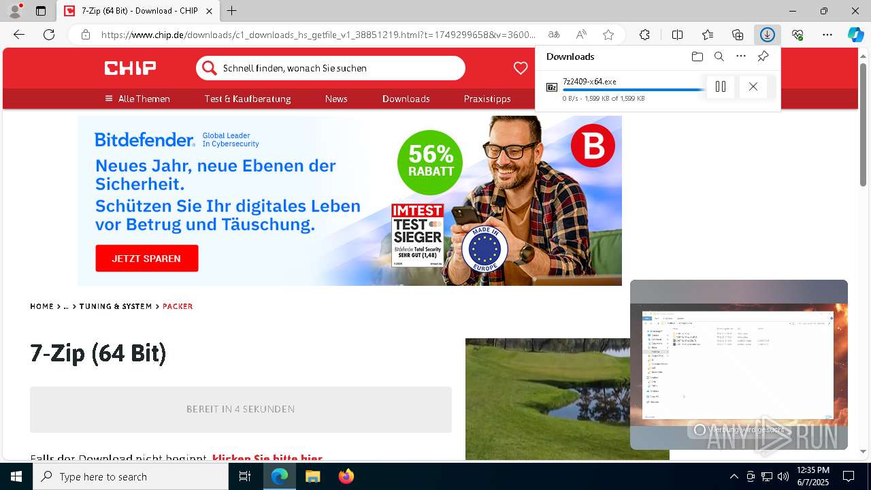Click taskbar search box
Viewport: 871px width, 490px height.
click(131, 476)
